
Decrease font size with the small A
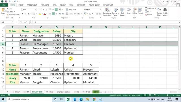(x=46, y=10)
